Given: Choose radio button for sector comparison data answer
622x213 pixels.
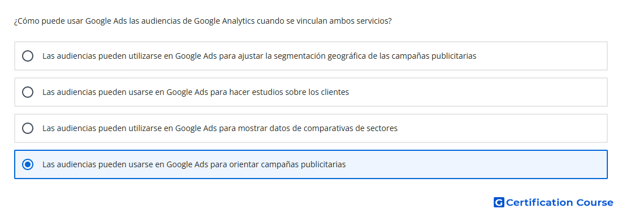Looking at the screenshot, I should [x=28, y=128].
